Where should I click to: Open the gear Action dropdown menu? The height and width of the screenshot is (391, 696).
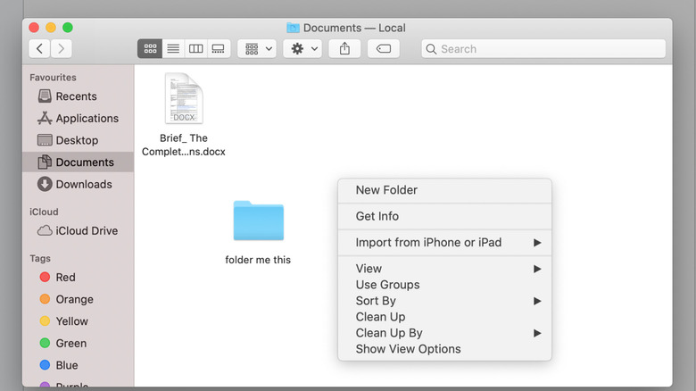[302, 48]
